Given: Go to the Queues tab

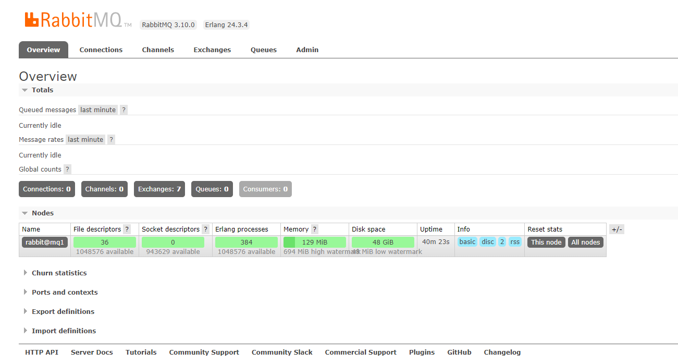Looking at the screenshot, I should (x=264, y=50).
